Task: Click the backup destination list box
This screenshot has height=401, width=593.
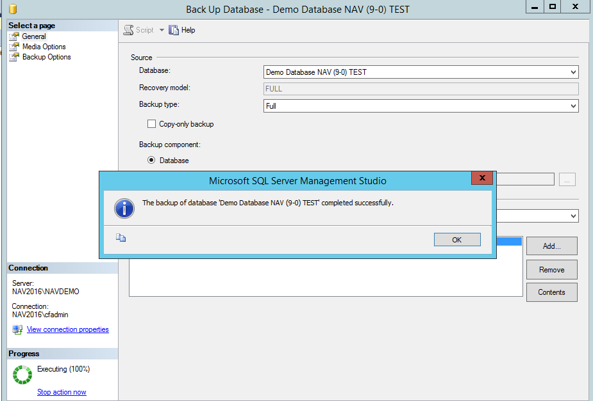Action: [x=326, y=278]
